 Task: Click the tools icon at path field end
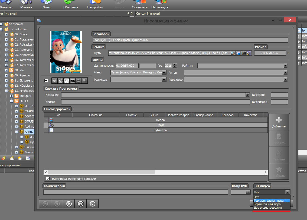(x=249, y=53)
